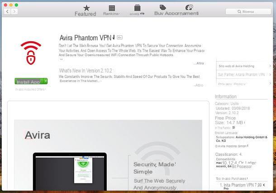Go back with the left arrow
276x193 pixels.
[x=7, y=12]
